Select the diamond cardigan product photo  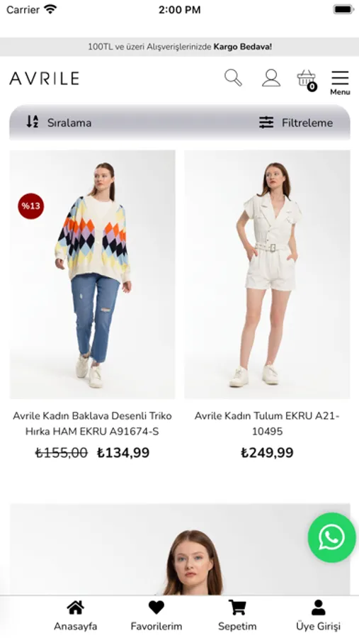pyautogui.click(x=92, y=274)
